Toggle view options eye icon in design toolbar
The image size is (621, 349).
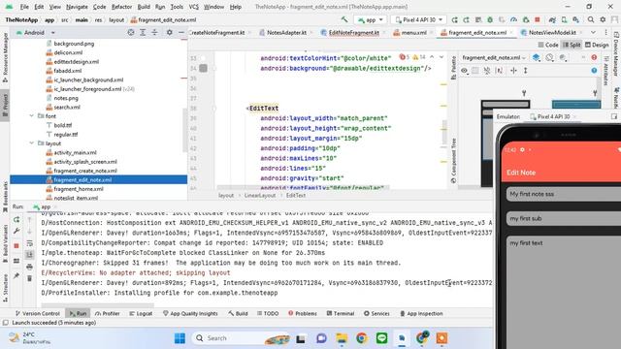(464, 71)
